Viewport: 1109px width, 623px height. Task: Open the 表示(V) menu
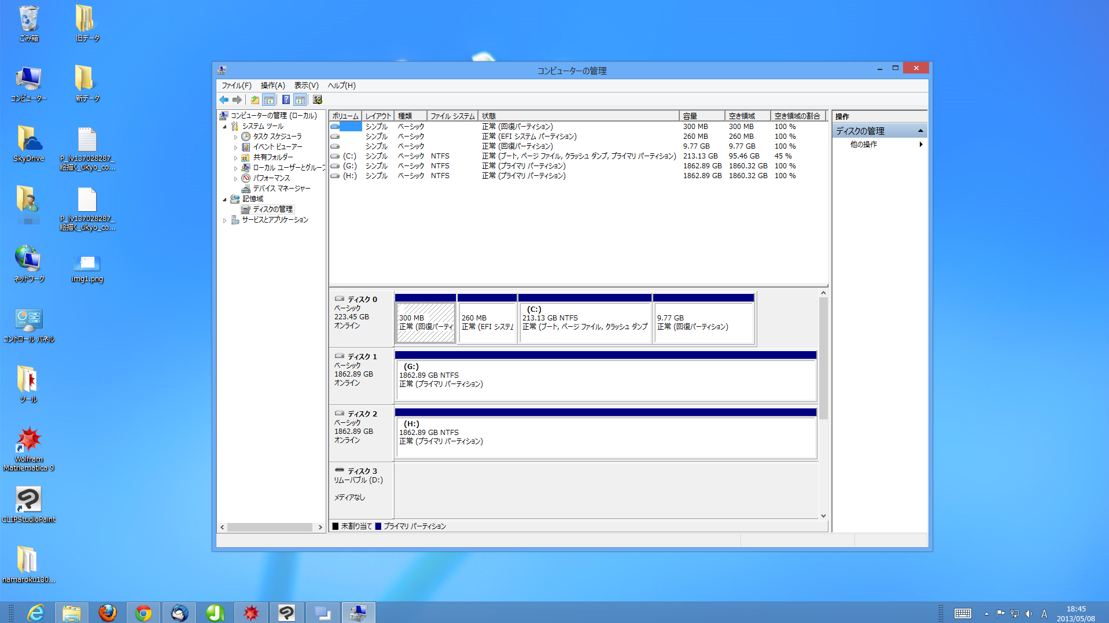click(x=306, y=86)
